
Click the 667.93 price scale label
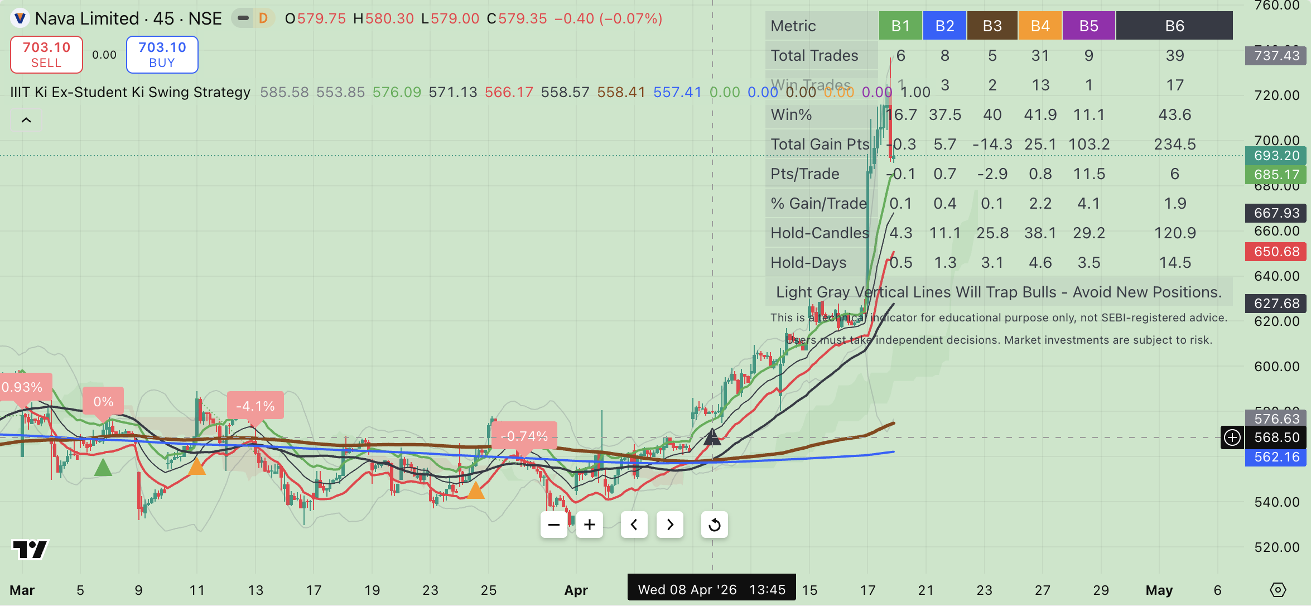click(x=1277, y=213)
